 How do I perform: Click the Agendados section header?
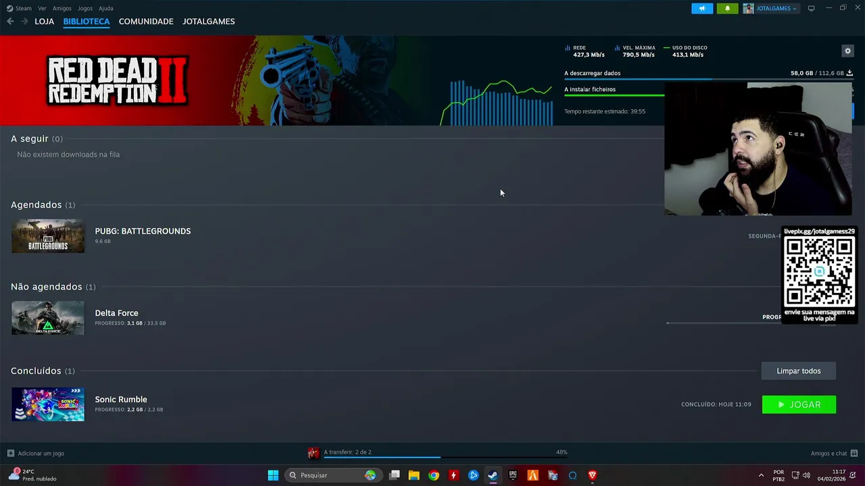pyautogui.click(x=43, y=205)
